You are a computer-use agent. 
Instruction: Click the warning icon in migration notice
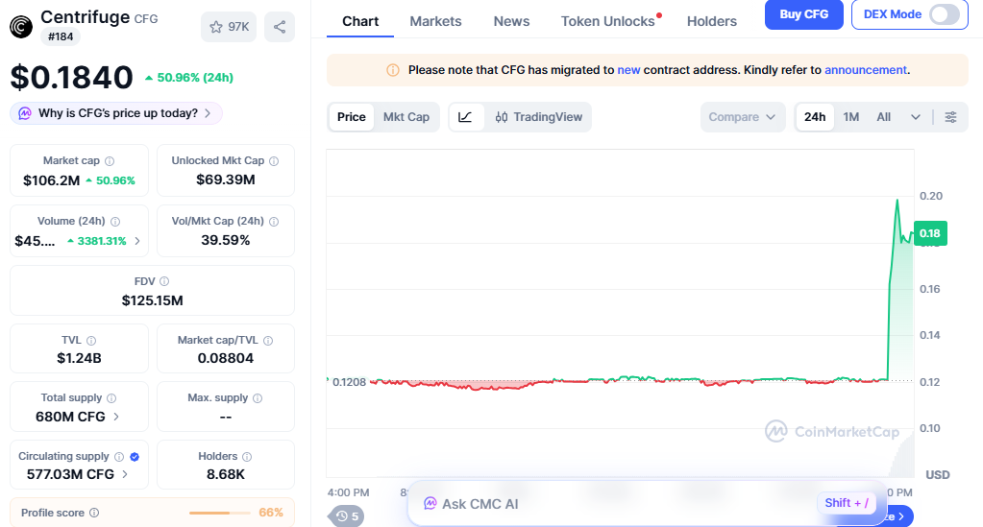coord(392,70)
